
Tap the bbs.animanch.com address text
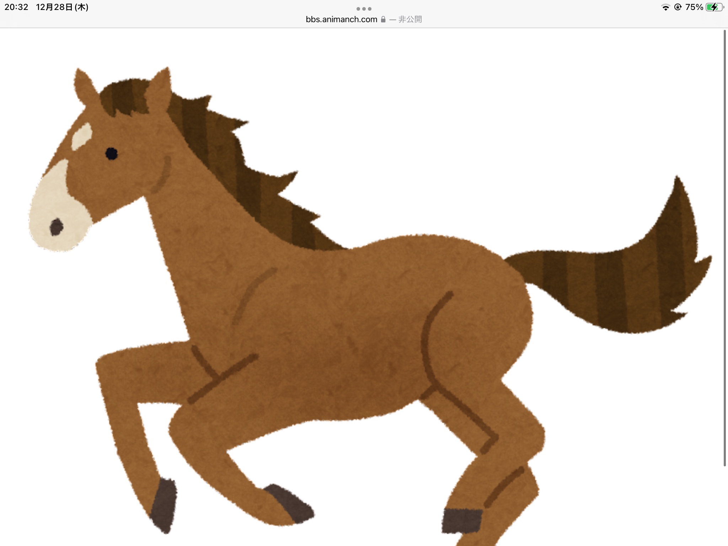(341, 19)
